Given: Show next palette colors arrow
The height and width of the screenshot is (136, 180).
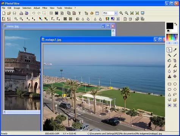Looking at the screenshot, I should click(x=175, y=43).
